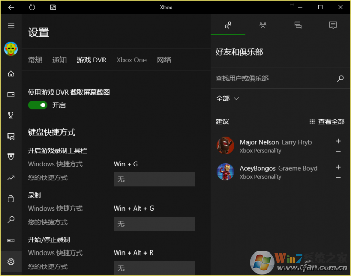Click AceyBongos avatar thumbnail
The width and height of the screenshot is (351, 276).
pos(225,172)
